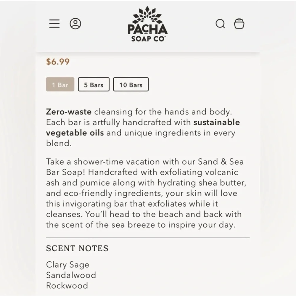The height and width of the screenshot is (296, 296).
Task: Click the Sandalwood scent note
Action: (71, 275)
